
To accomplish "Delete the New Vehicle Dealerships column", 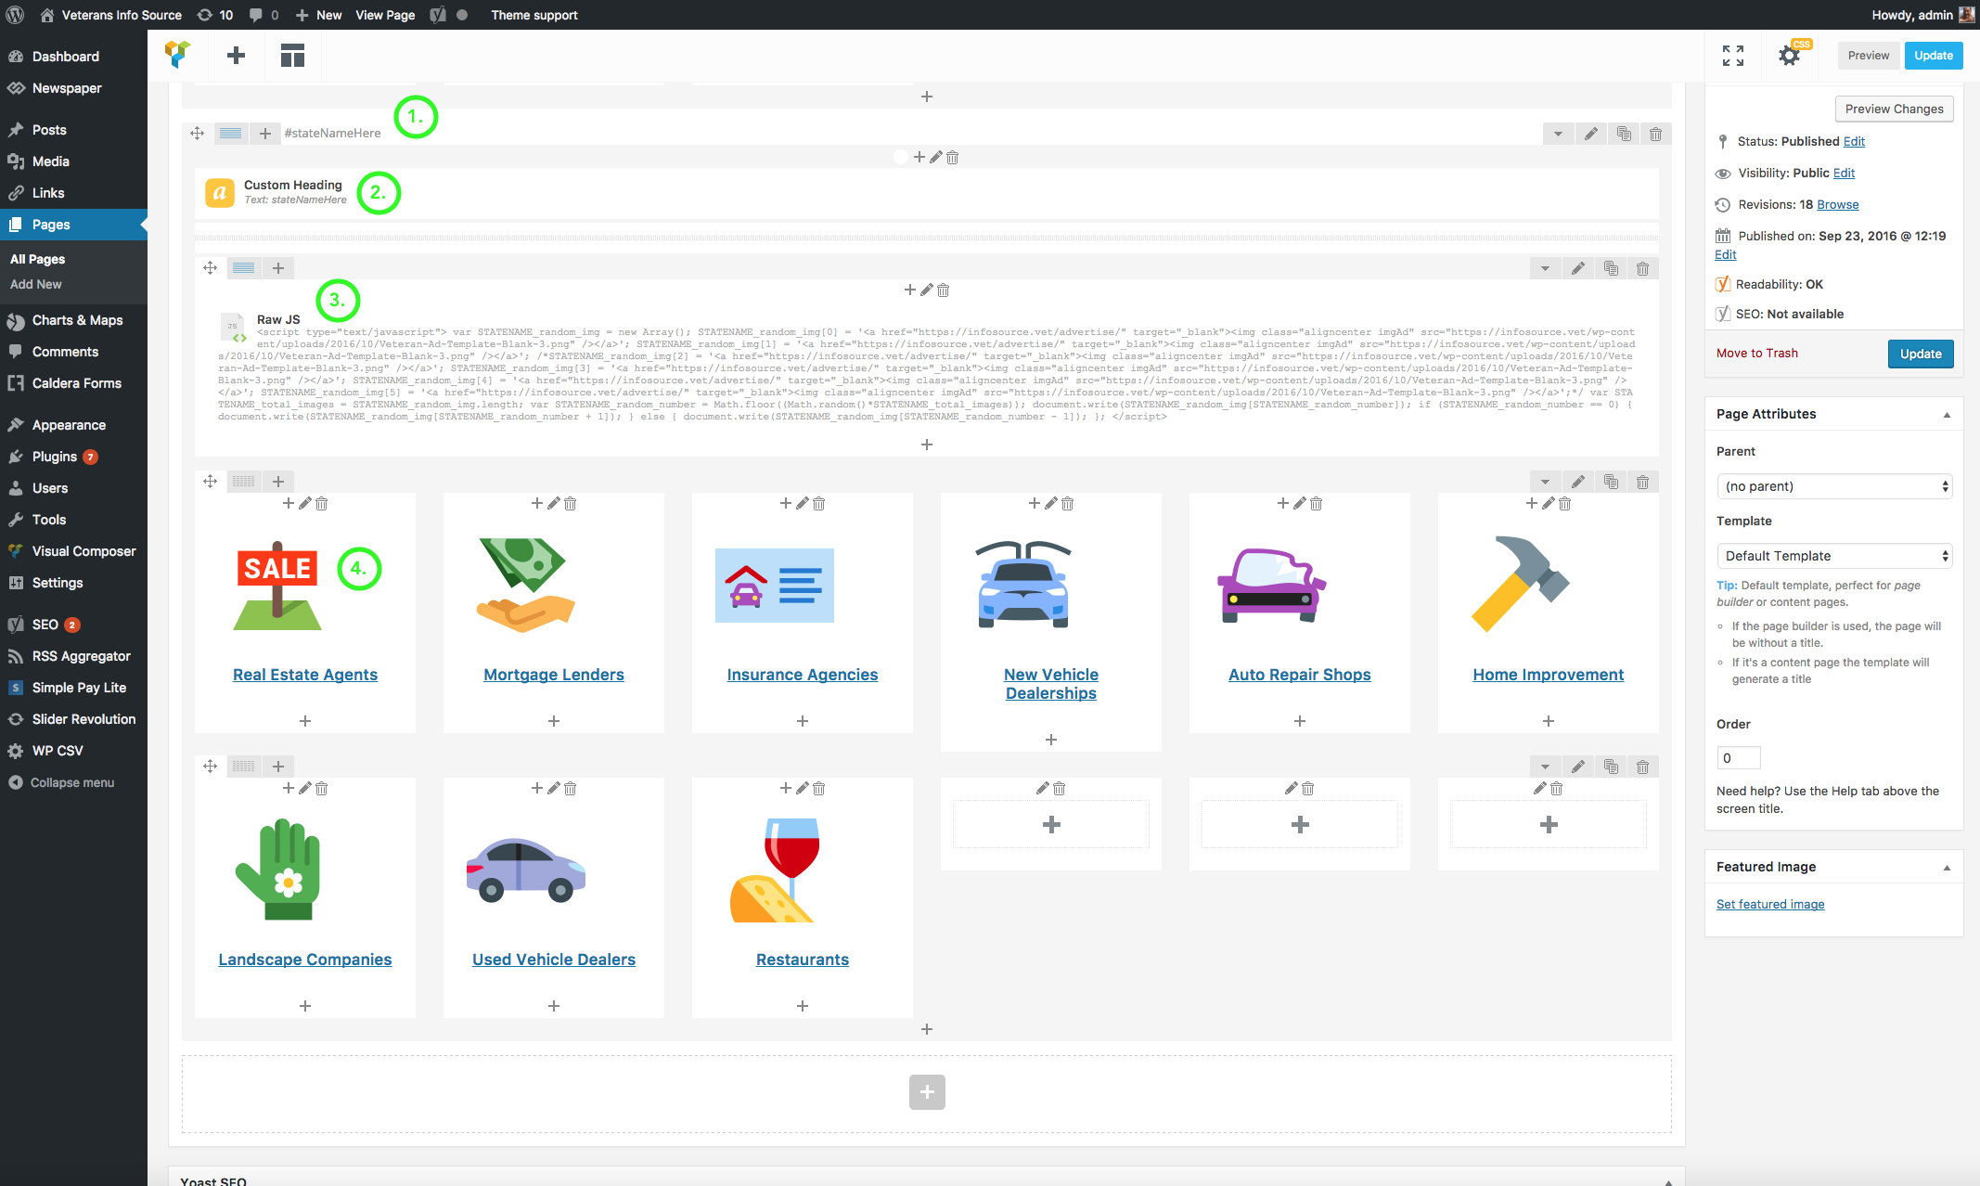I will point(1068,504).
